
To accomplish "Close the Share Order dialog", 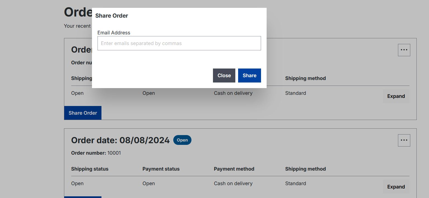I will tap(224, 76).
